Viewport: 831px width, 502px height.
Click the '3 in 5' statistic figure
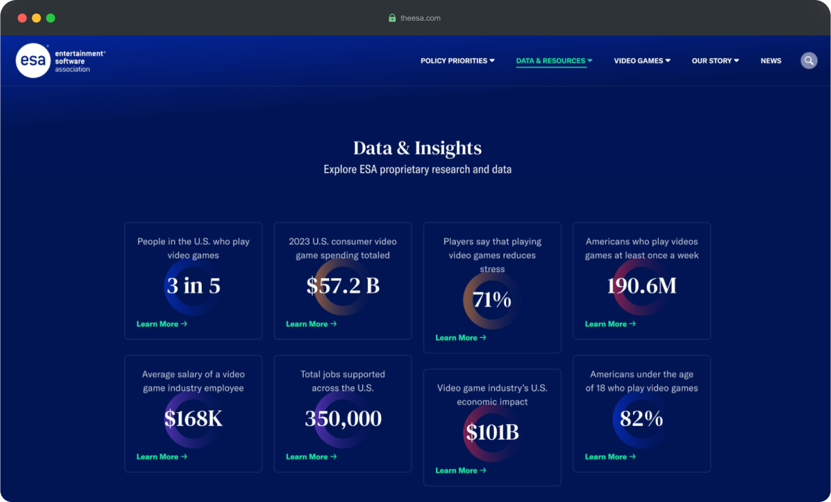pyautogui.click(x=193, y=286)
